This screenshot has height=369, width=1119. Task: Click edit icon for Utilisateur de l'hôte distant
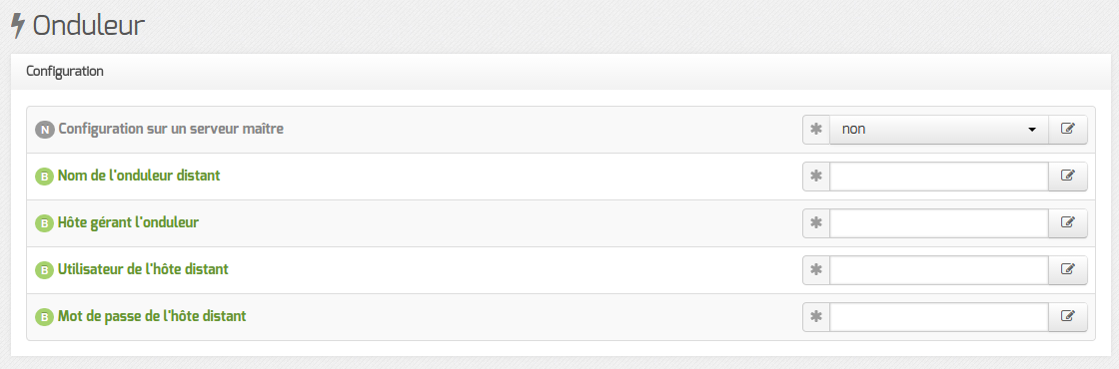click(x=1068, y=270)
